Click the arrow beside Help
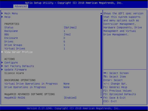The image size is (148, 111). pyautogui.click(x=2, y=17)
